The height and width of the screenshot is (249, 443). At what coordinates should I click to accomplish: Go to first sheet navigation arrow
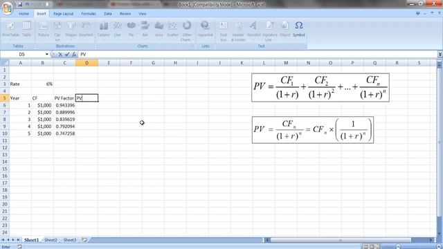[3, 240]
